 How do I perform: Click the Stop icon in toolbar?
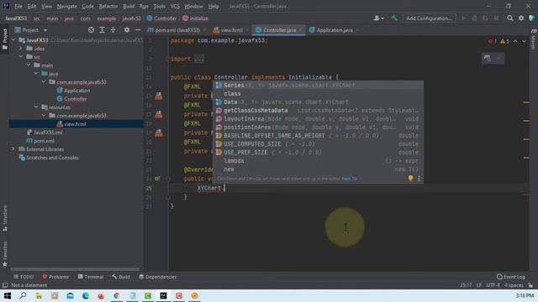pyautogui.click(x=496, y=18)
